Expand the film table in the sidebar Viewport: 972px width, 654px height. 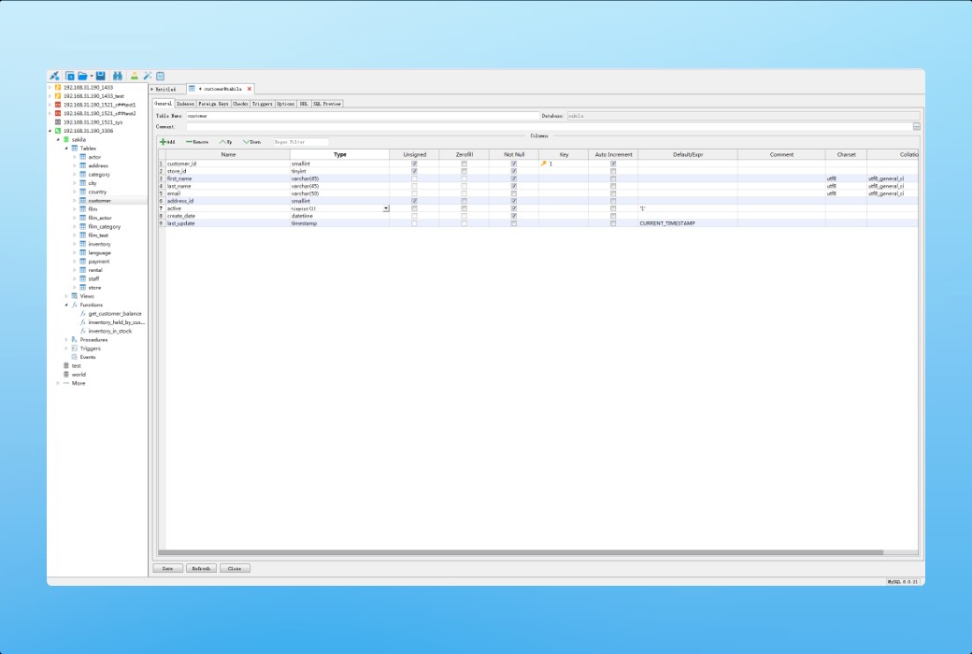click(76, 208)
